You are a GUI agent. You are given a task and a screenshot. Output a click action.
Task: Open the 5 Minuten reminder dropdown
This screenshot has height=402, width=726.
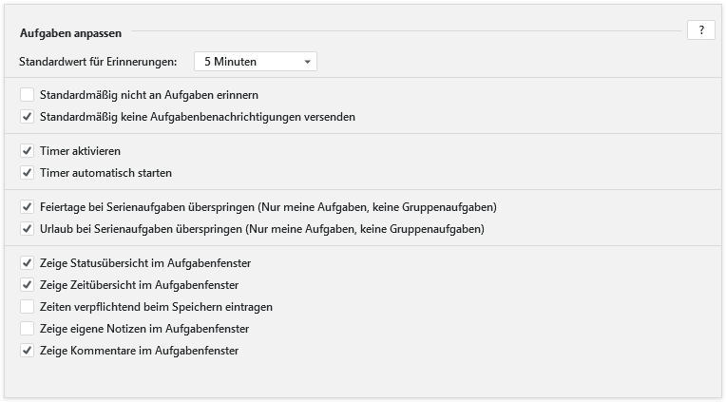coord(255,62)
